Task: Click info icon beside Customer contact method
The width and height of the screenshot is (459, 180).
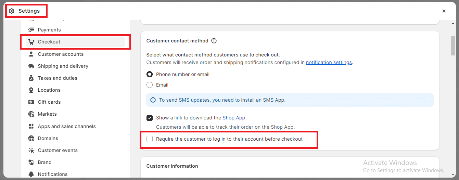Action: [214, 41]
